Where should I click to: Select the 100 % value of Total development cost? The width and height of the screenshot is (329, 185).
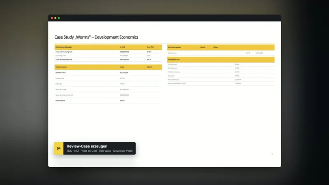149,60
